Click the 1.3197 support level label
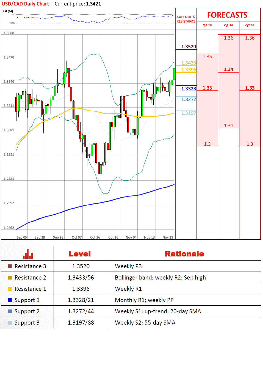Image resolution: width=263 pixels, height=376 pixels. click(x=189, y=113)
